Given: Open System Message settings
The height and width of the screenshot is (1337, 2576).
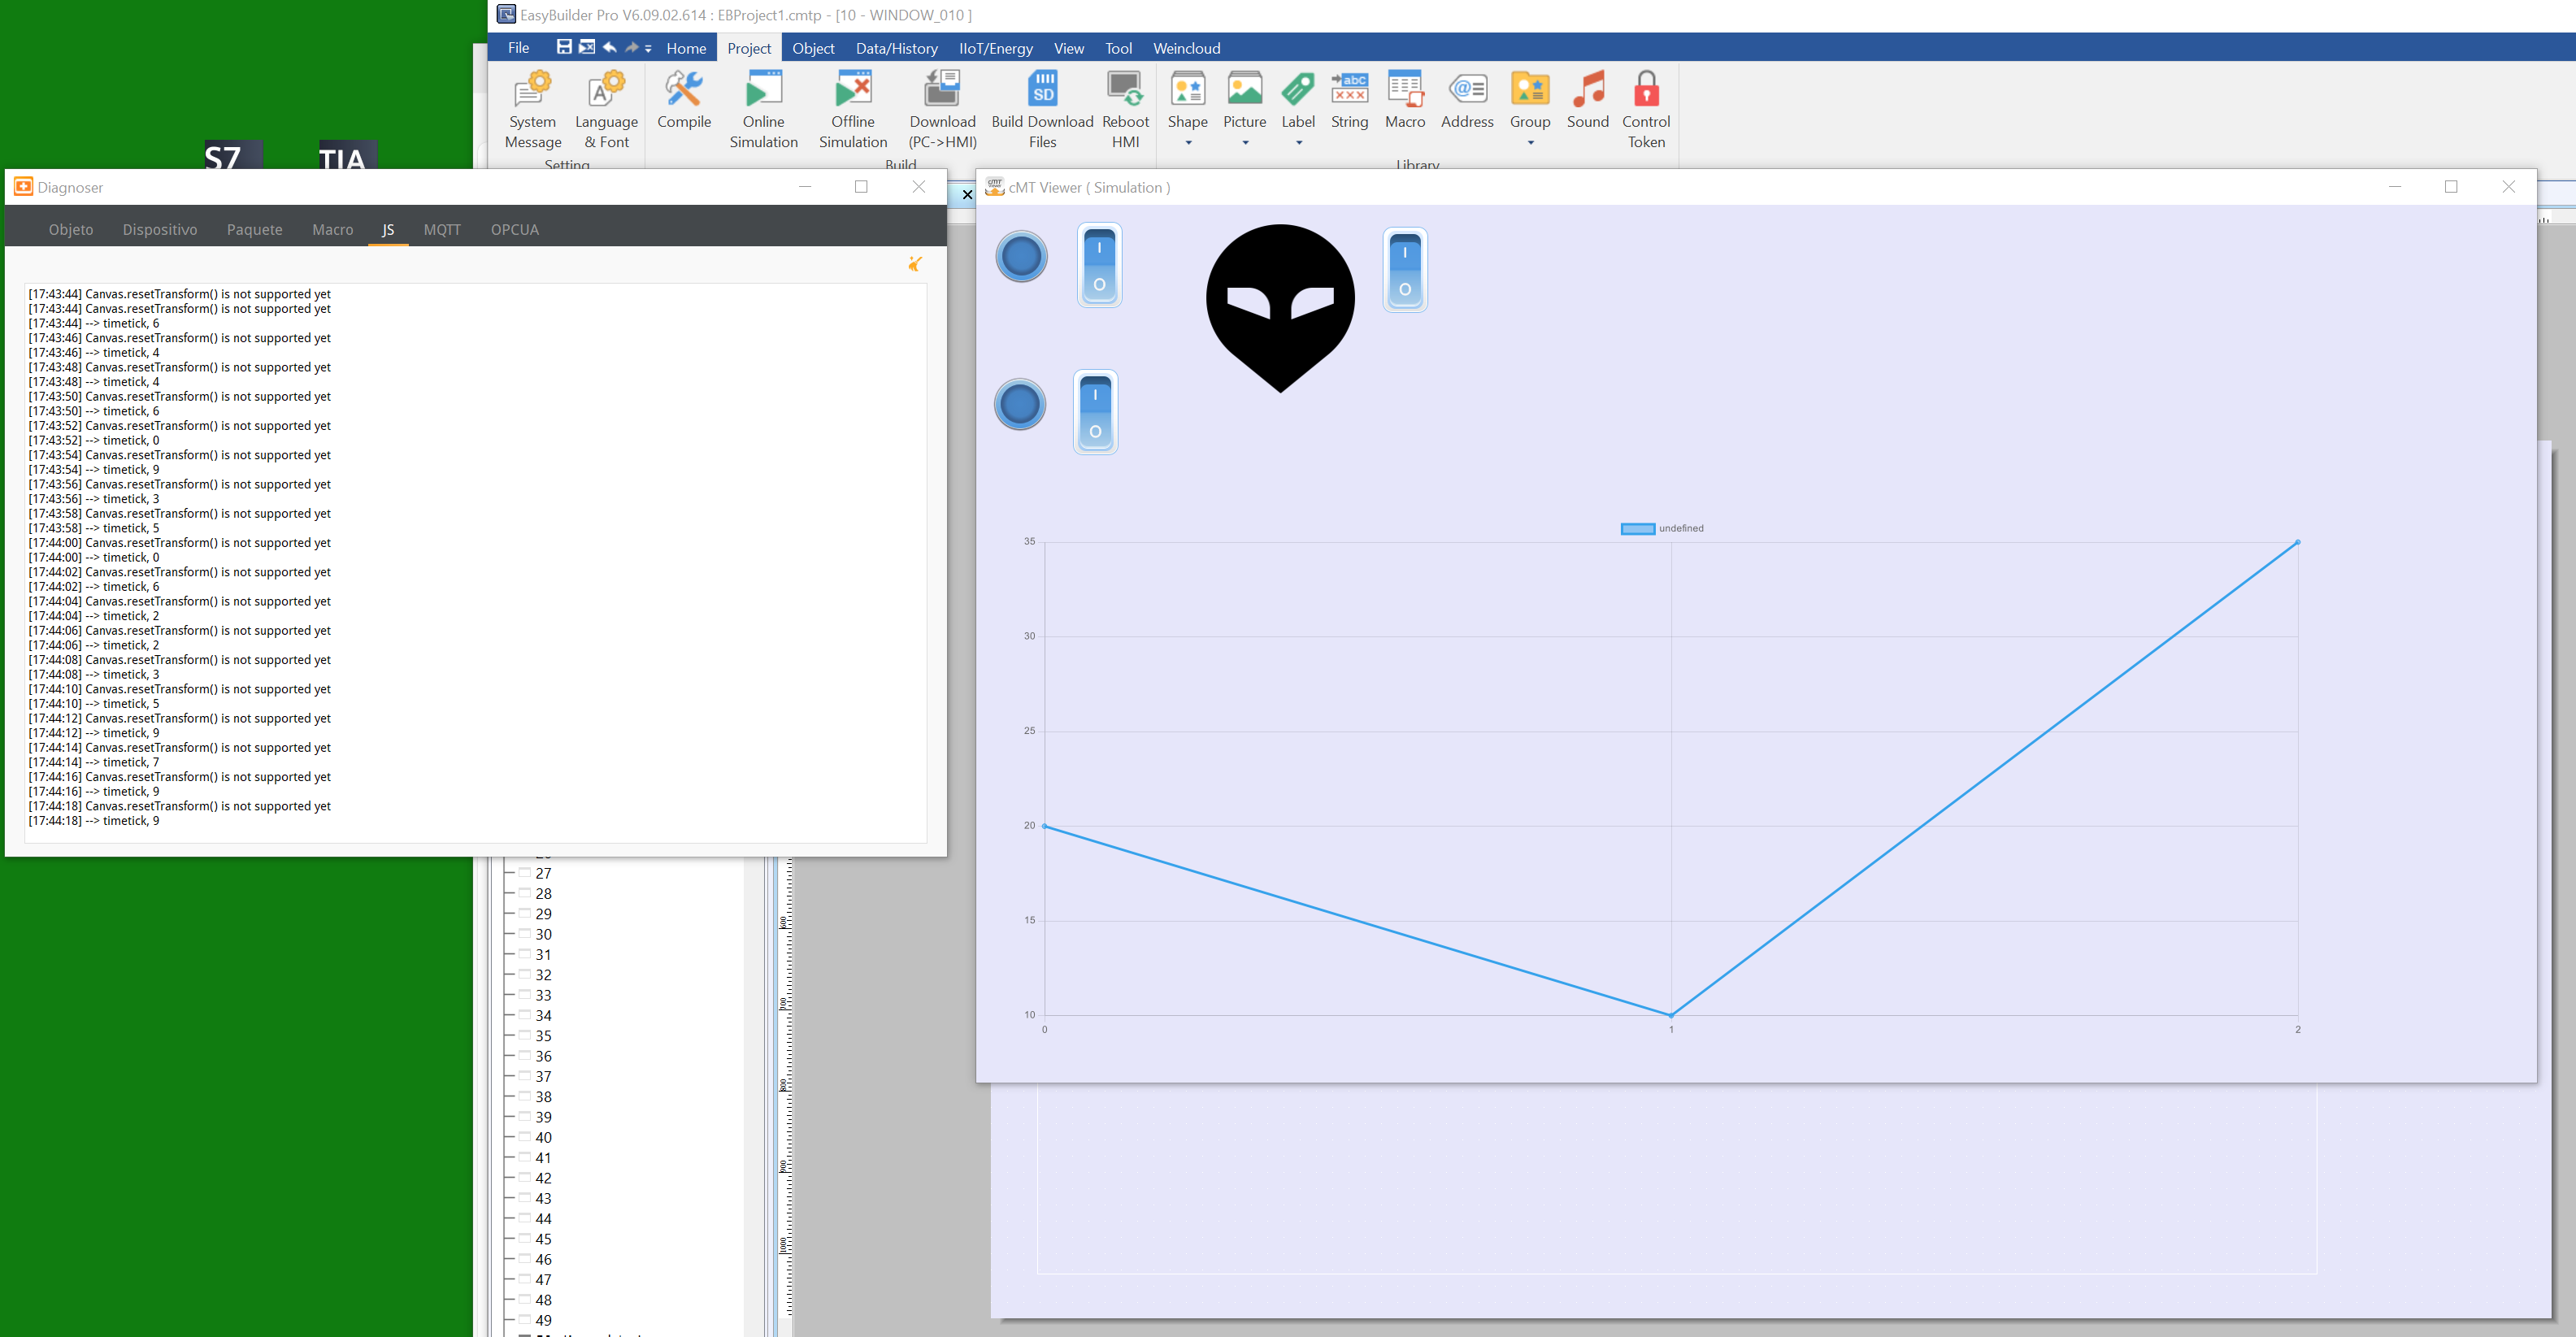Looking at the screenshot, I should tap(532, 109).
